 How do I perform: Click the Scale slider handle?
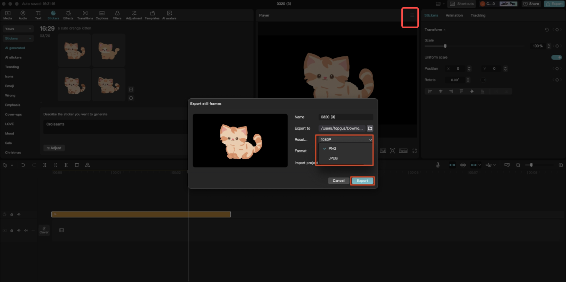click(x=445, y=46)
